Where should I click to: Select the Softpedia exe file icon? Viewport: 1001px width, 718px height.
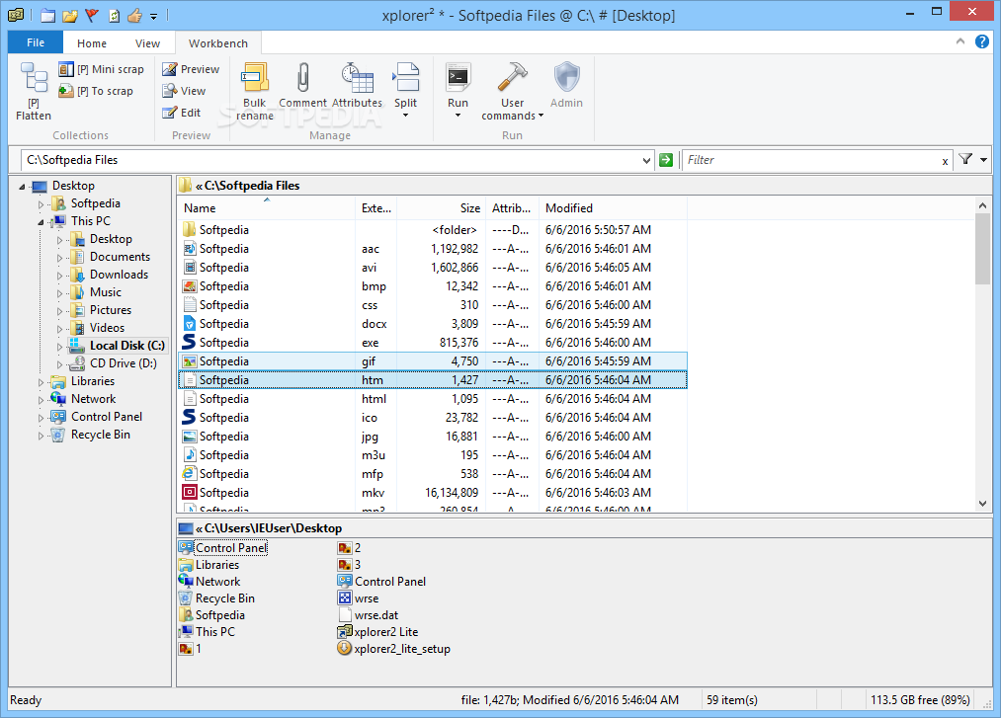pos(189,342)
